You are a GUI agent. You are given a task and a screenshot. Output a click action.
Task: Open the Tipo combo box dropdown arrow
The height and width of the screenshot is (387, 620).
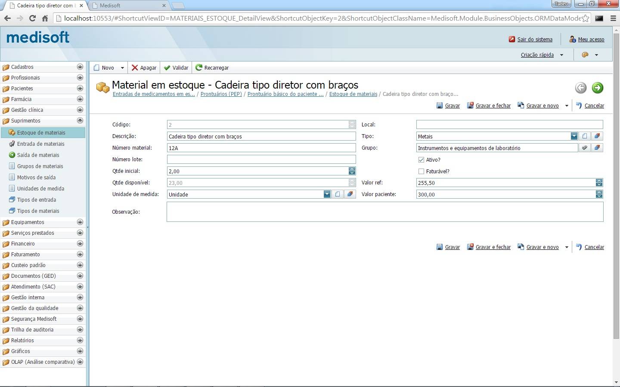[x=574, y=136]
